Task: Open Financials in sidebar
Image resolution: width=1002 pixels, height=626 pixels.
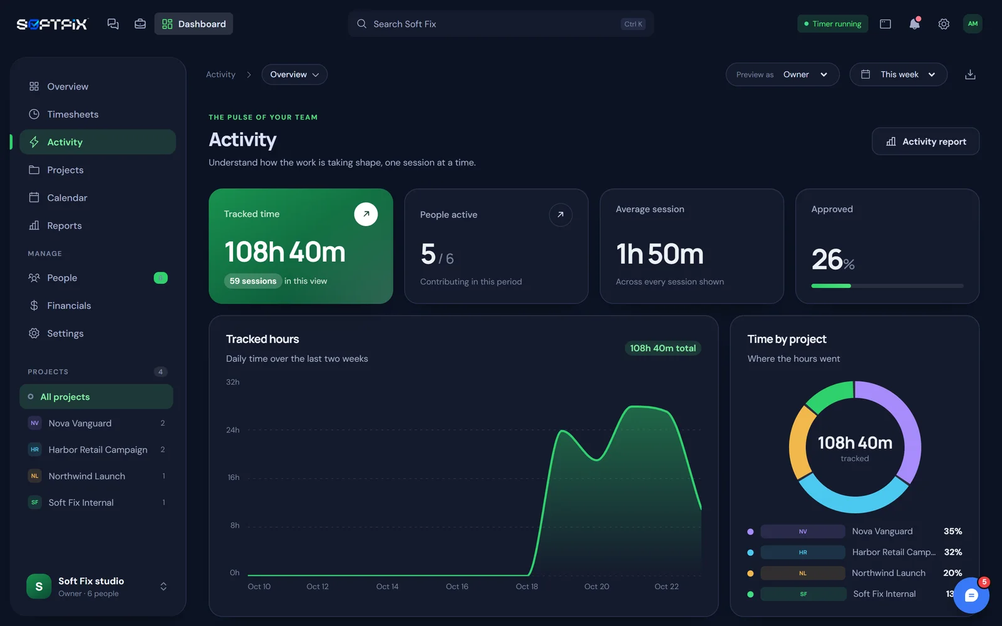Action: [98, 305]
